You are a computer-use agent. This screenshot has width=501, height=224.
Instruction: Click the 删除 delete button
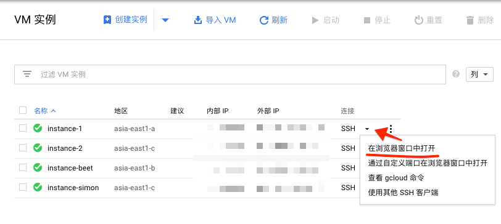coord(480,20)
